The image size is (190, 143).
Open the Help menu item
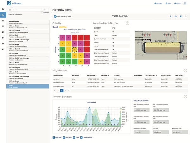(x=168, y=3)
